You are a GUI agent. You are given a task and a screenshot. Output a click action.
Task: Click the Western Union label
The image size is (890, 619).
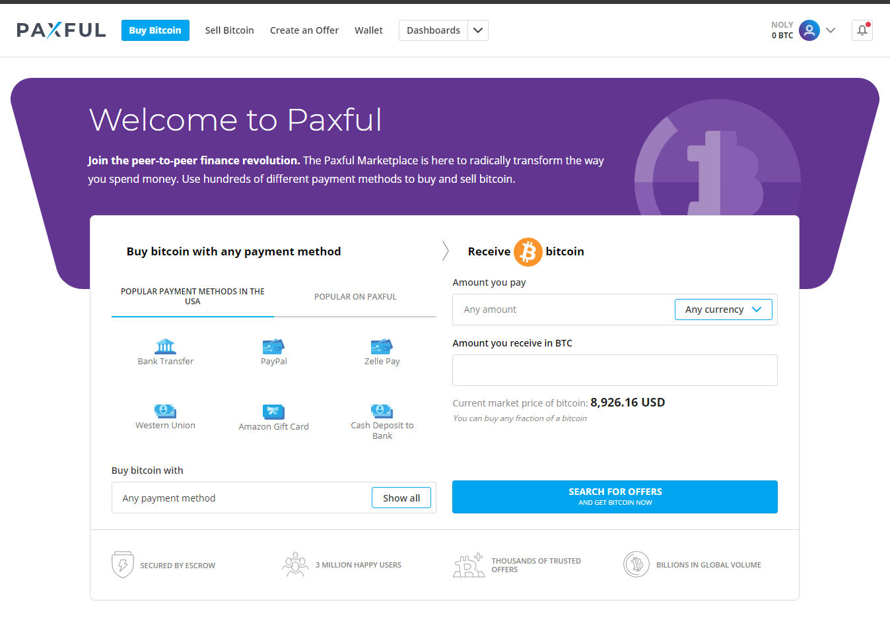pyautogui.click(x=165, y=426)
